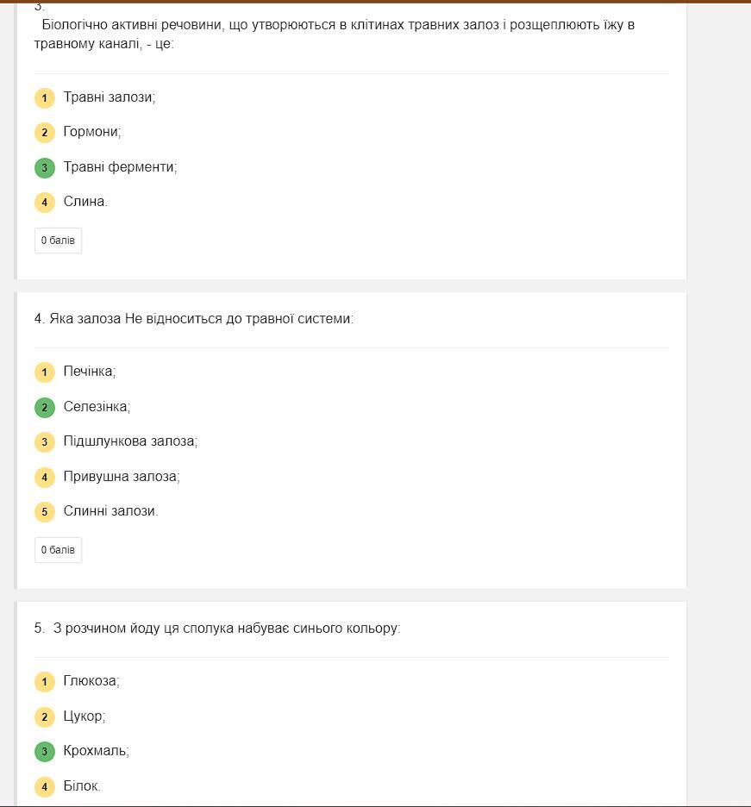
Task: Select answer 4 'Слина'
Action: (x=84, y=202)
